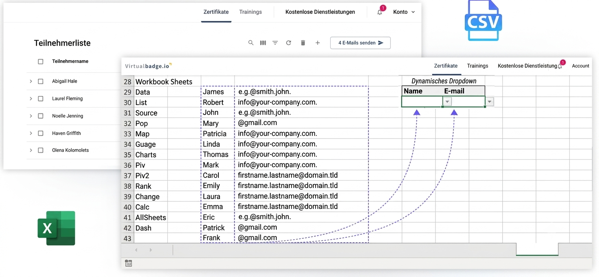Select the cell containing Frank
The width and height of the screenshot is (599, 277).
click(217, 238)
